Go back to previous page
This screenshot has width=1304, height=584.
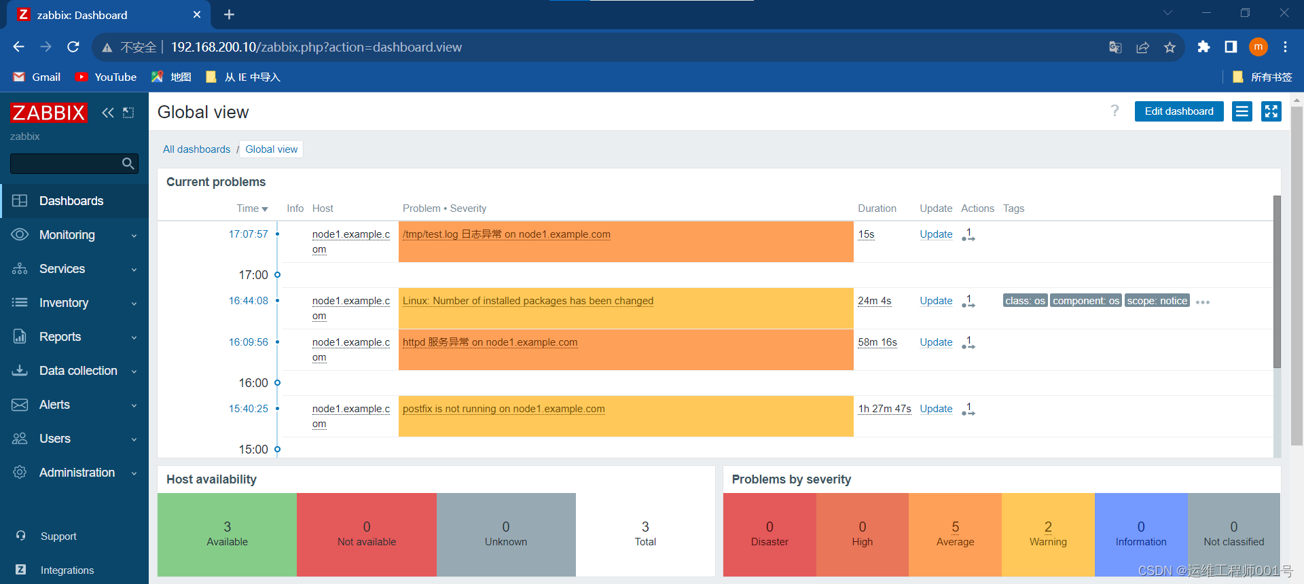tap(19, 47)
